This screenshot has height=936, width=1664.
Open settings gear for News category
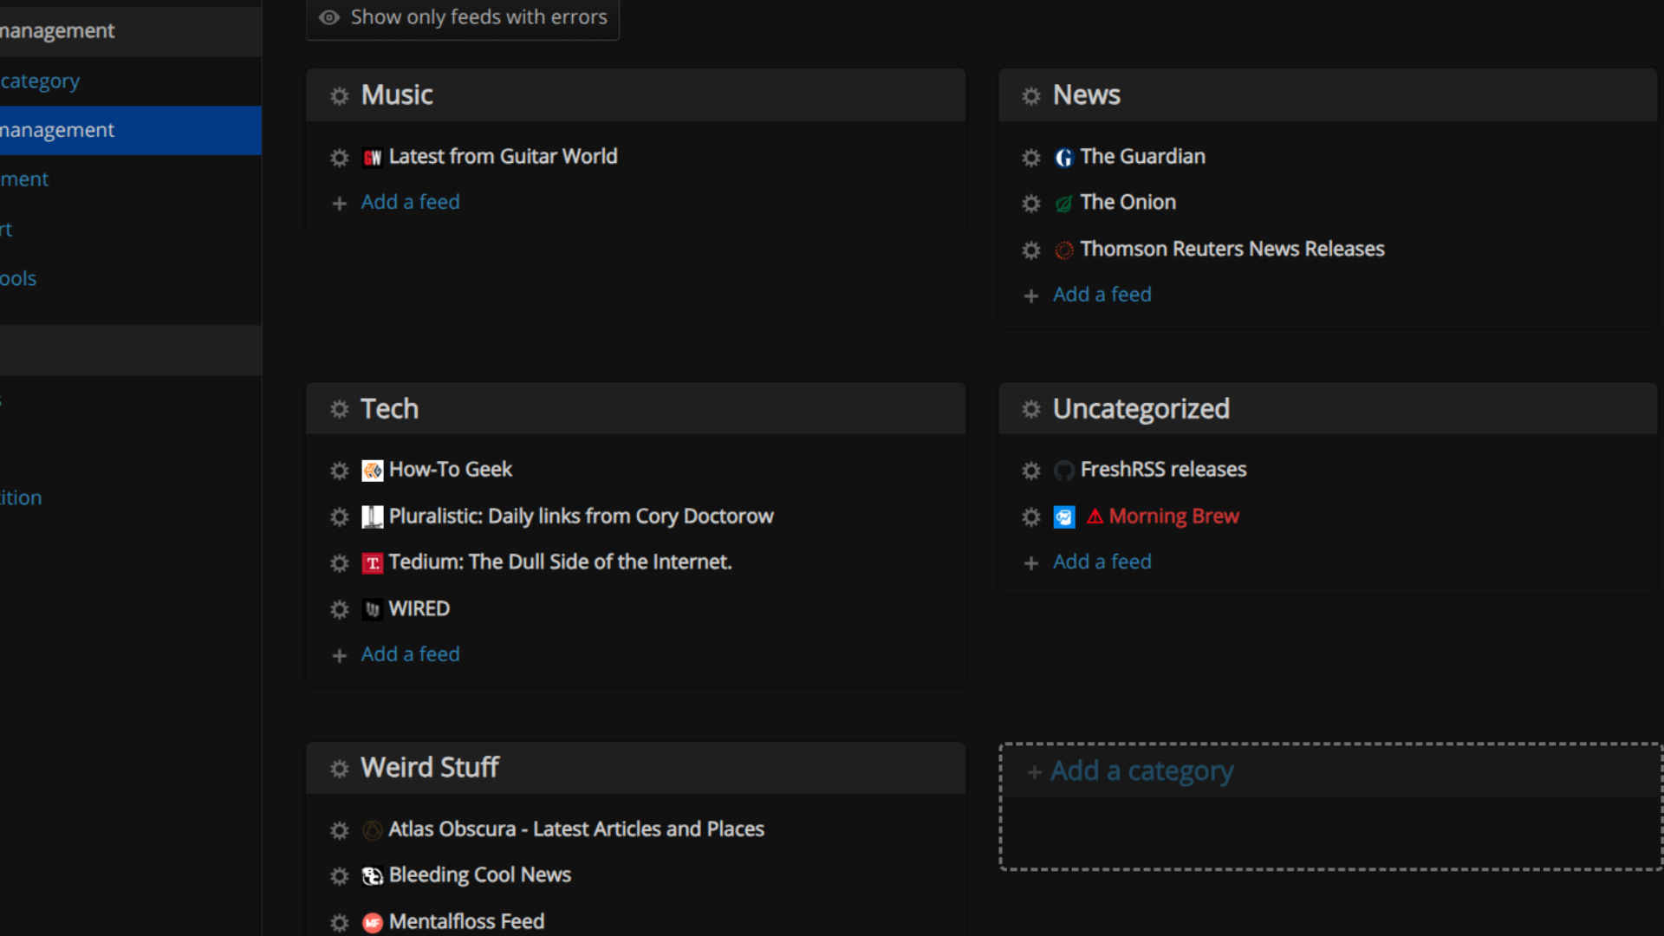[x=1030, y=95]
